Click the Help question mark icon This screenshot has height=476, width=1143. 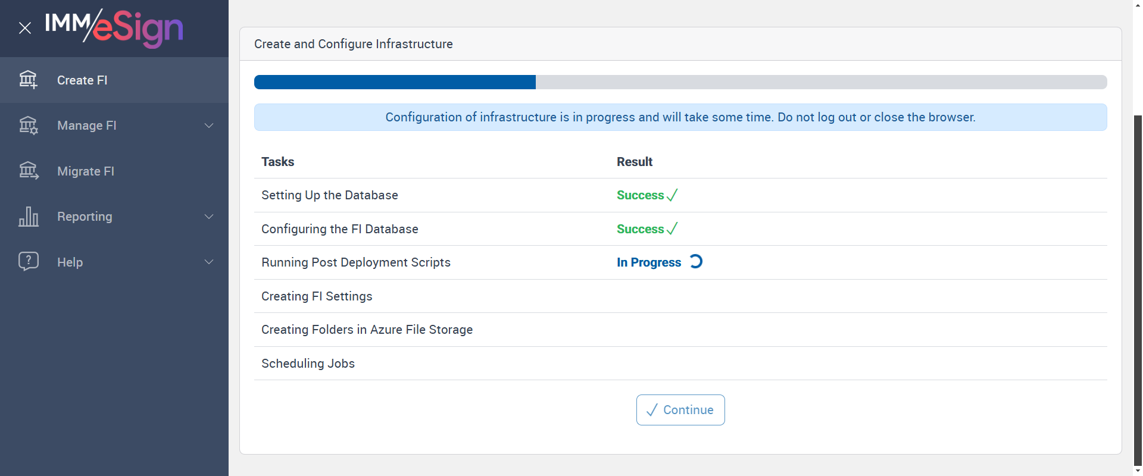point(28,261)
